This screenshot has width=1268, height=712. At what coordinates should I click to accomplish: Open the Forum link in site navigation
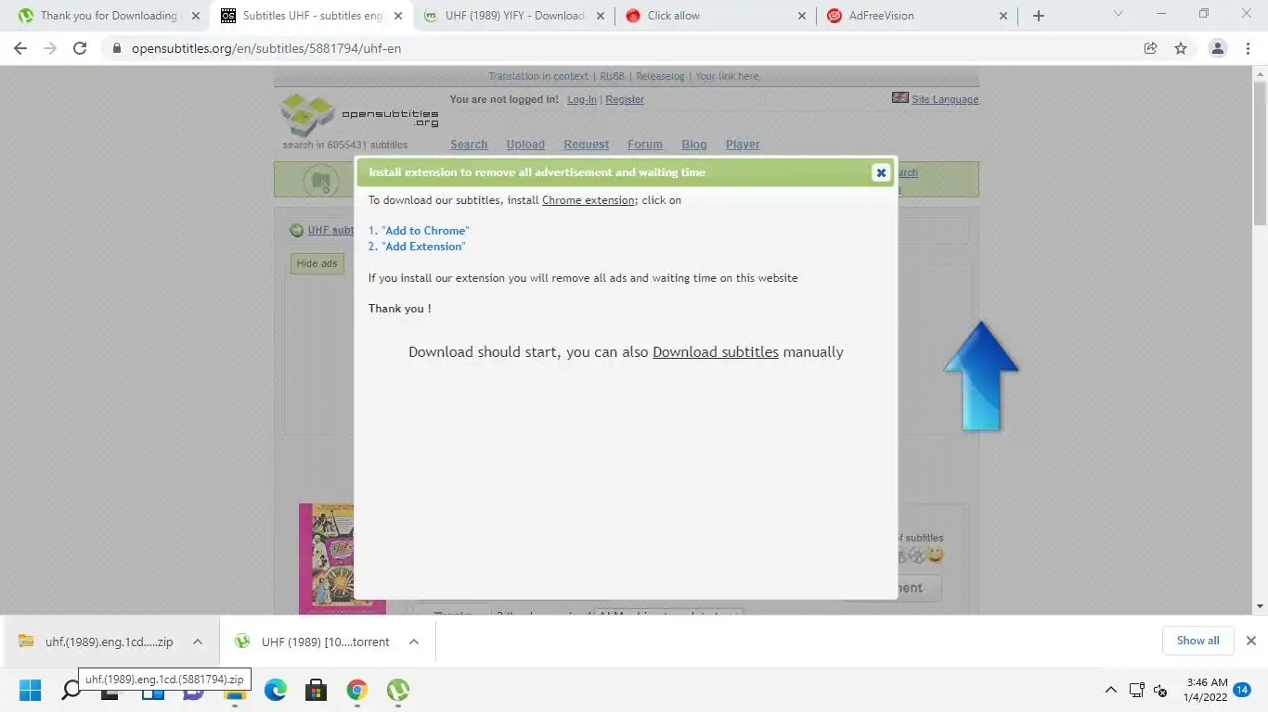[x=645, y=145]
